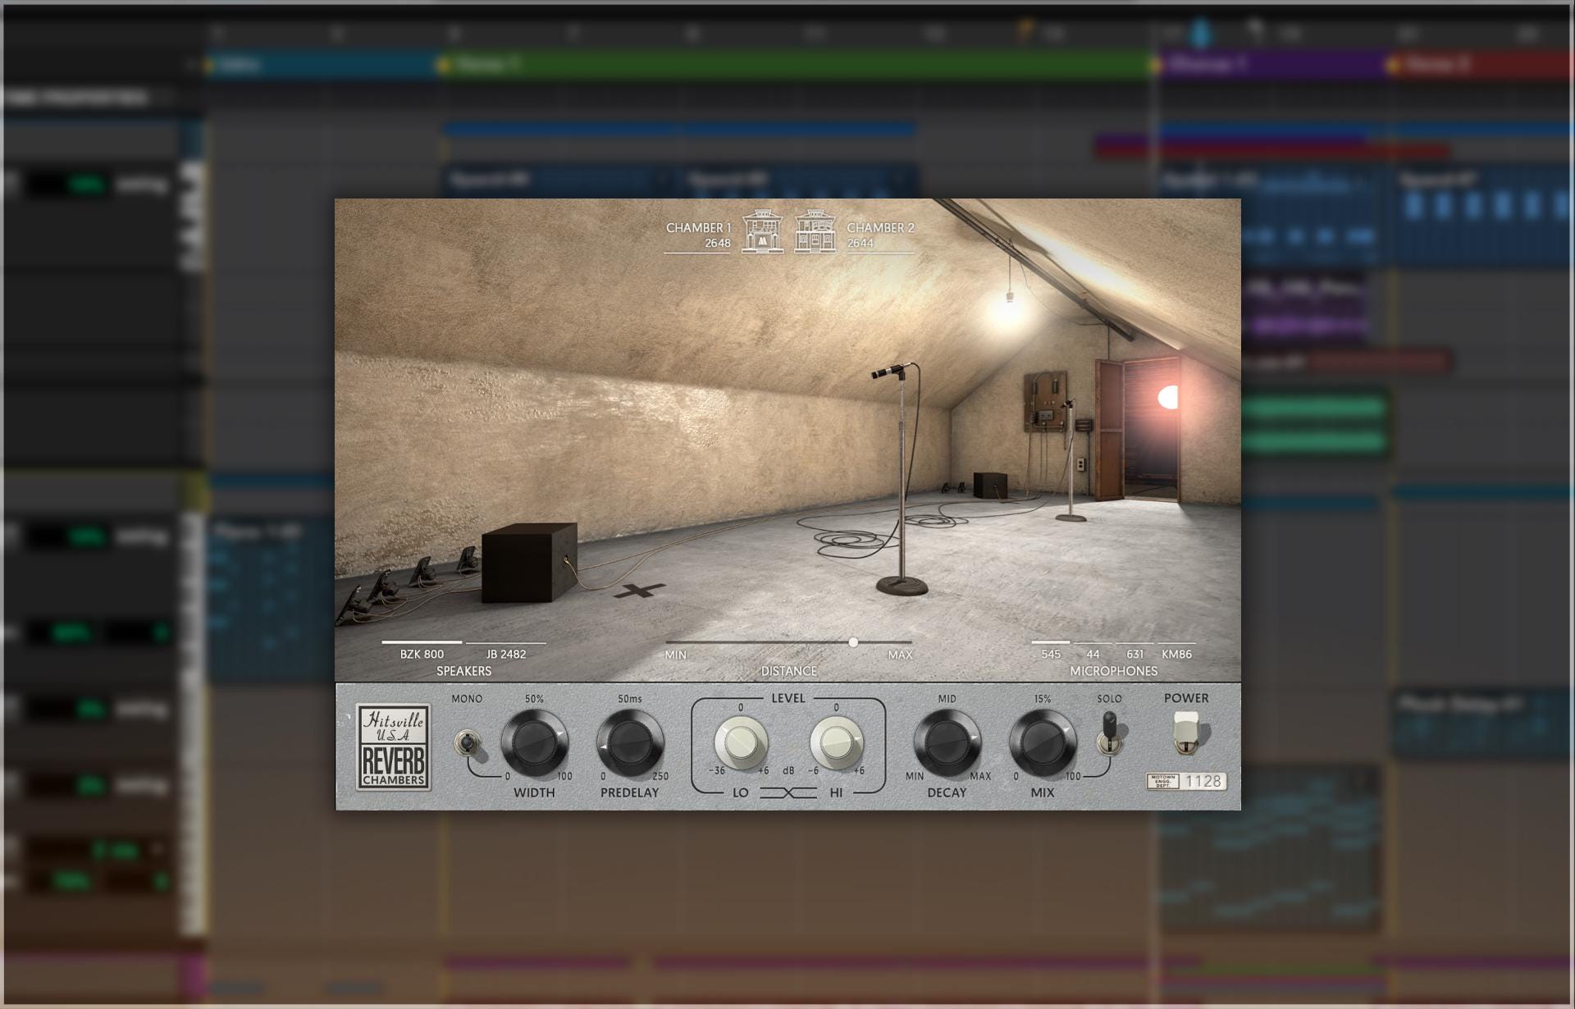
Task: Click the WIDTH knob
Action: point(534,743)
